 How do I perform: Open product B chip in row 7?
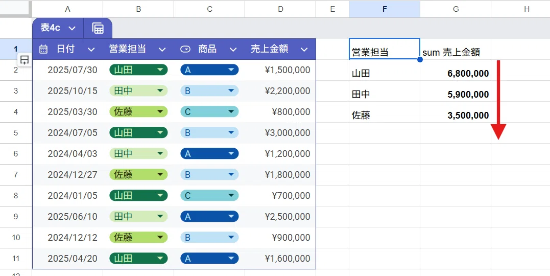tap(209, 174)
